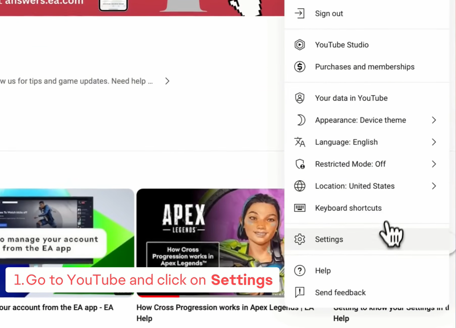Expand the Appearance: Device theme chevron
This screenshot has width=456, height=328.
point(434,120)
